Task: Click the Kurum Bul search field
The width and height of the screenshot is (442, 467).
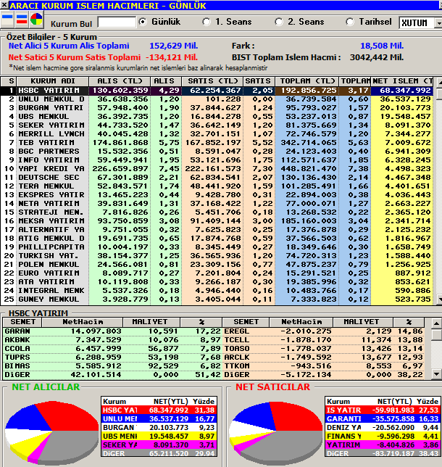Action: 117,22
